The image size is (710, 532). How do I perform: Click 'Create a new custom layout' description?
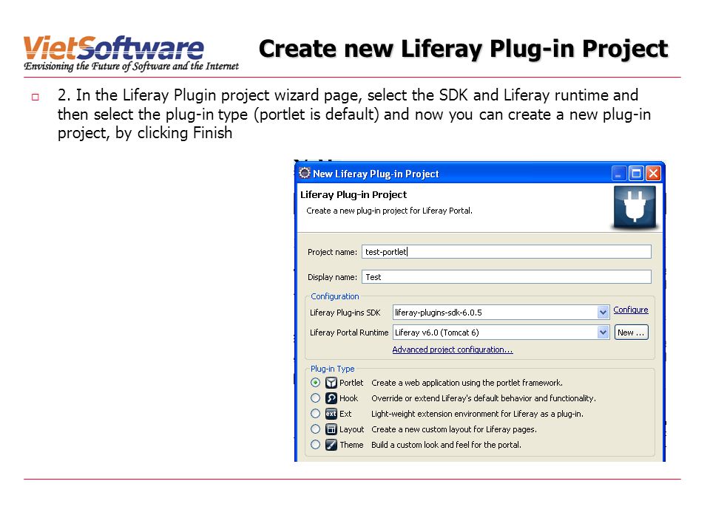point(453,429)
